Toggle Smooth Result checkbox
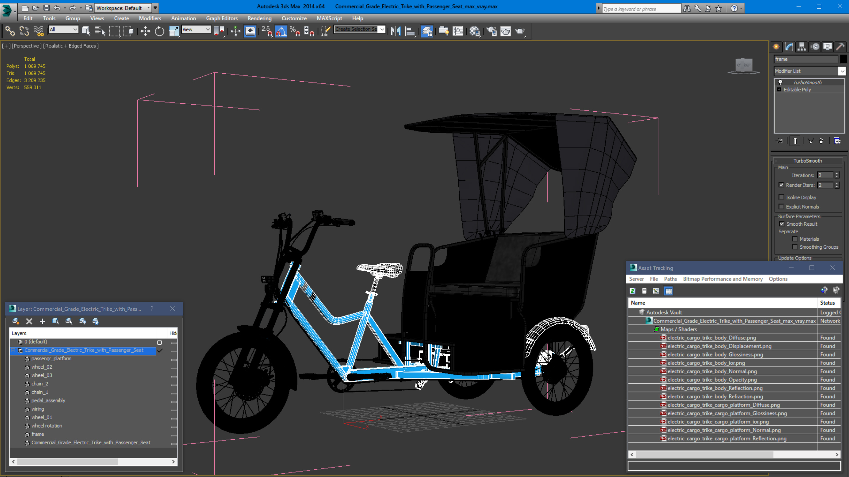This screenshot has width=849, height=477. (781, 224)
